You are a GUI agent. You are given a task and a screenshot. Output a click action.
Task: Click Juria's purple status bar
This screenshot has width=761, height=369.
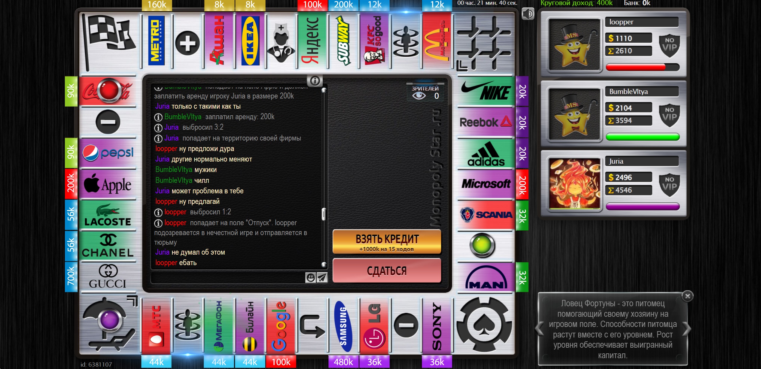pos(643,206)
